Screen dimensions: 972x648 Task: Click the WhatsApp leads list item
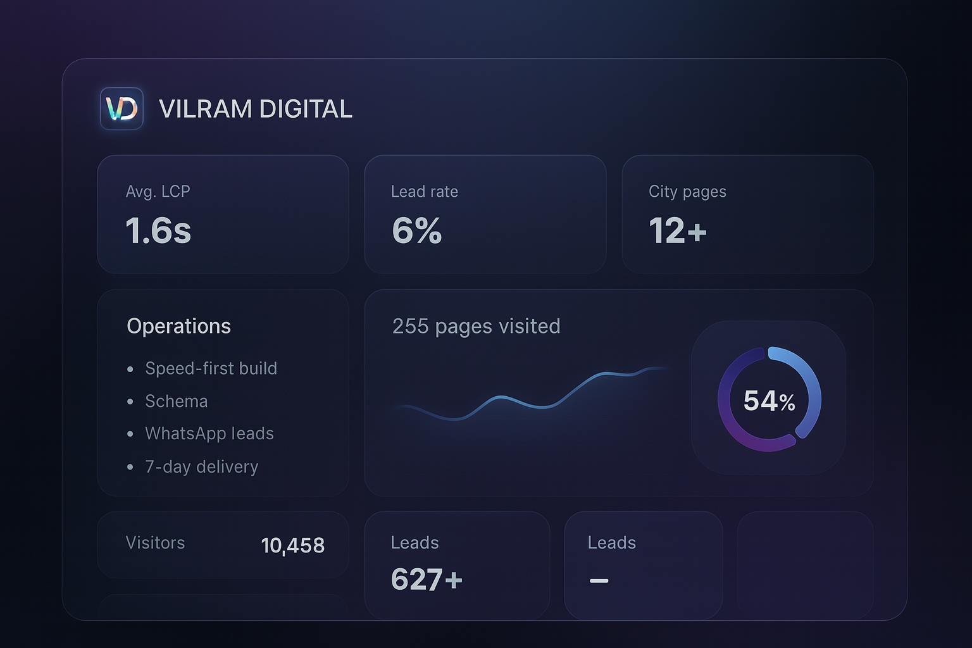point(209,433)
